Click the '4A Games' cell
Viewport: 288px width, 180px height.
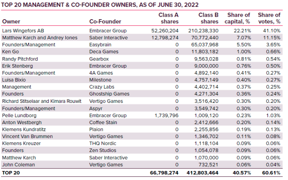(x=101, y=73)
